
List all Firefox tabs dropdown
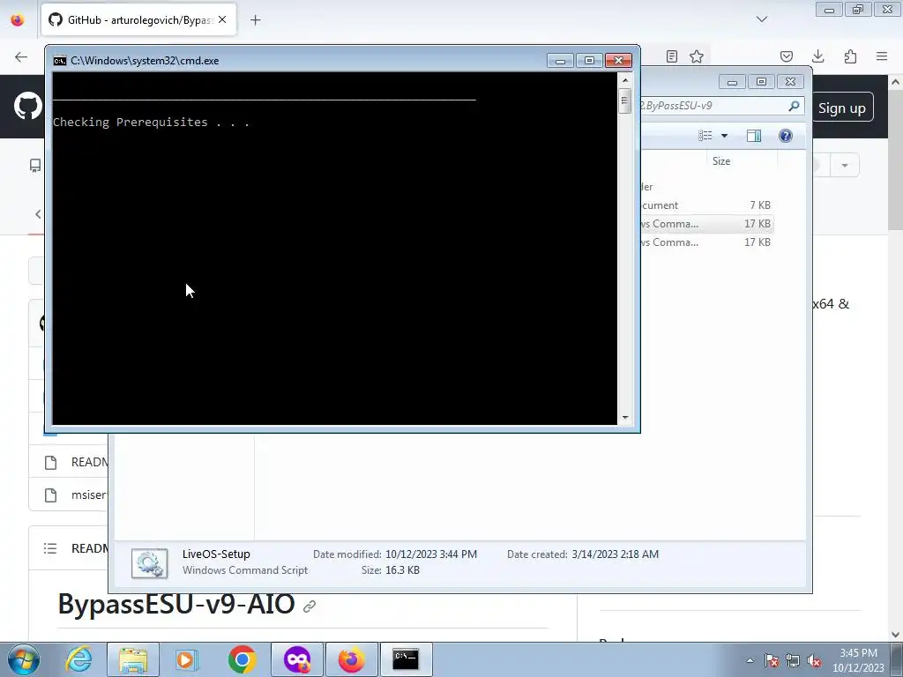(761, 19)
